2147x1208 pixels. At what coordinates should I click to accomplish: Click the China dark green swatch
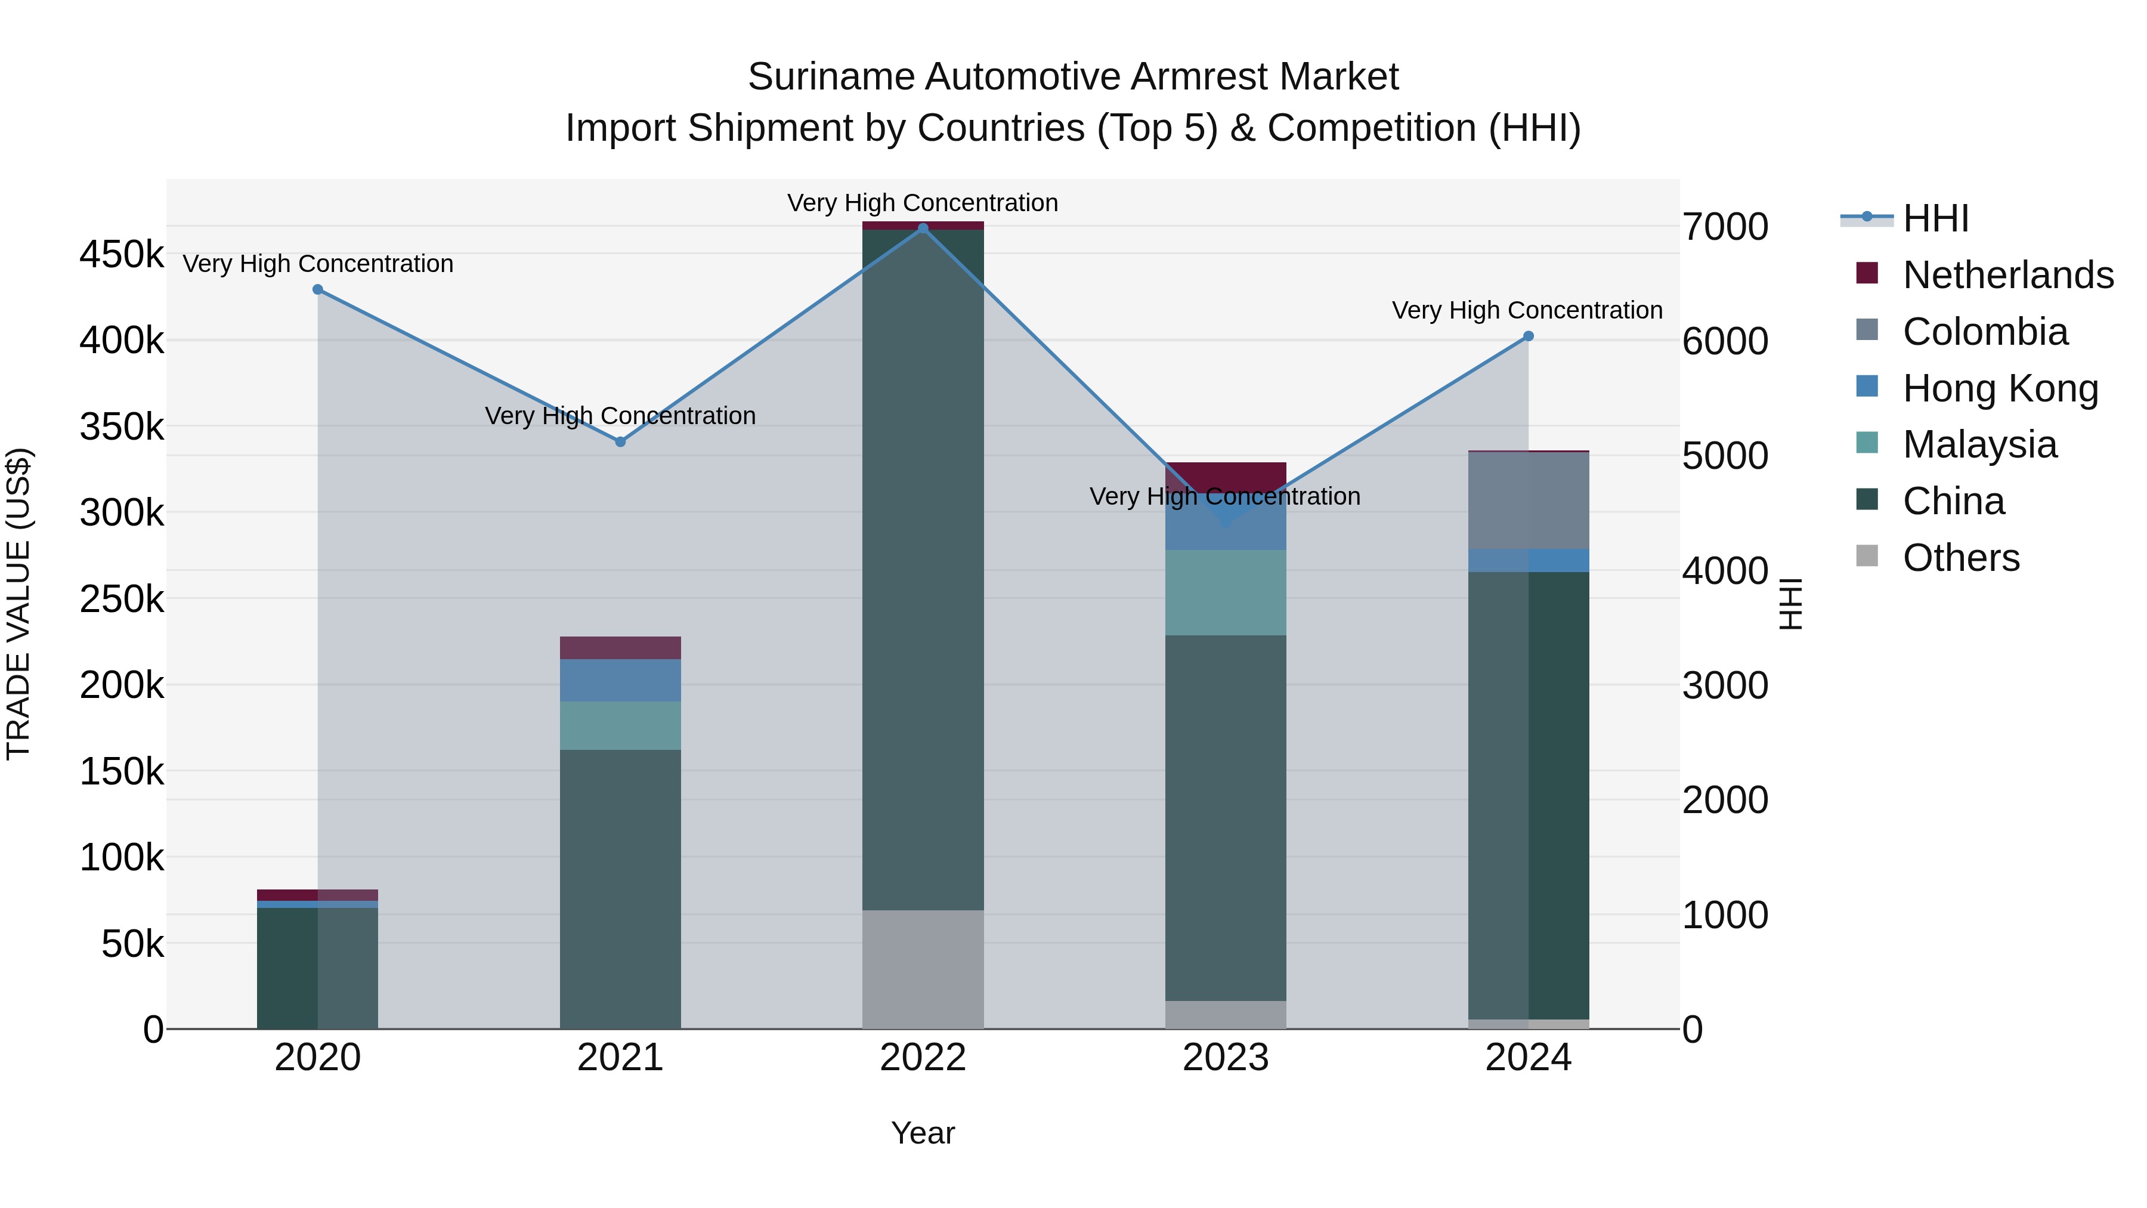tap(1867, 499)
